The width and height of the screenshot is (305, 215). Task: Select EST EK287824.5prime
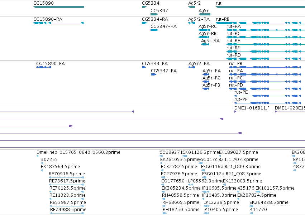click(257, 195)
